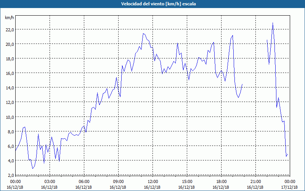The height and width of the screenshot is (191, 305).
Task: Select the 17/12/18 date label
Action: point(289,187)
